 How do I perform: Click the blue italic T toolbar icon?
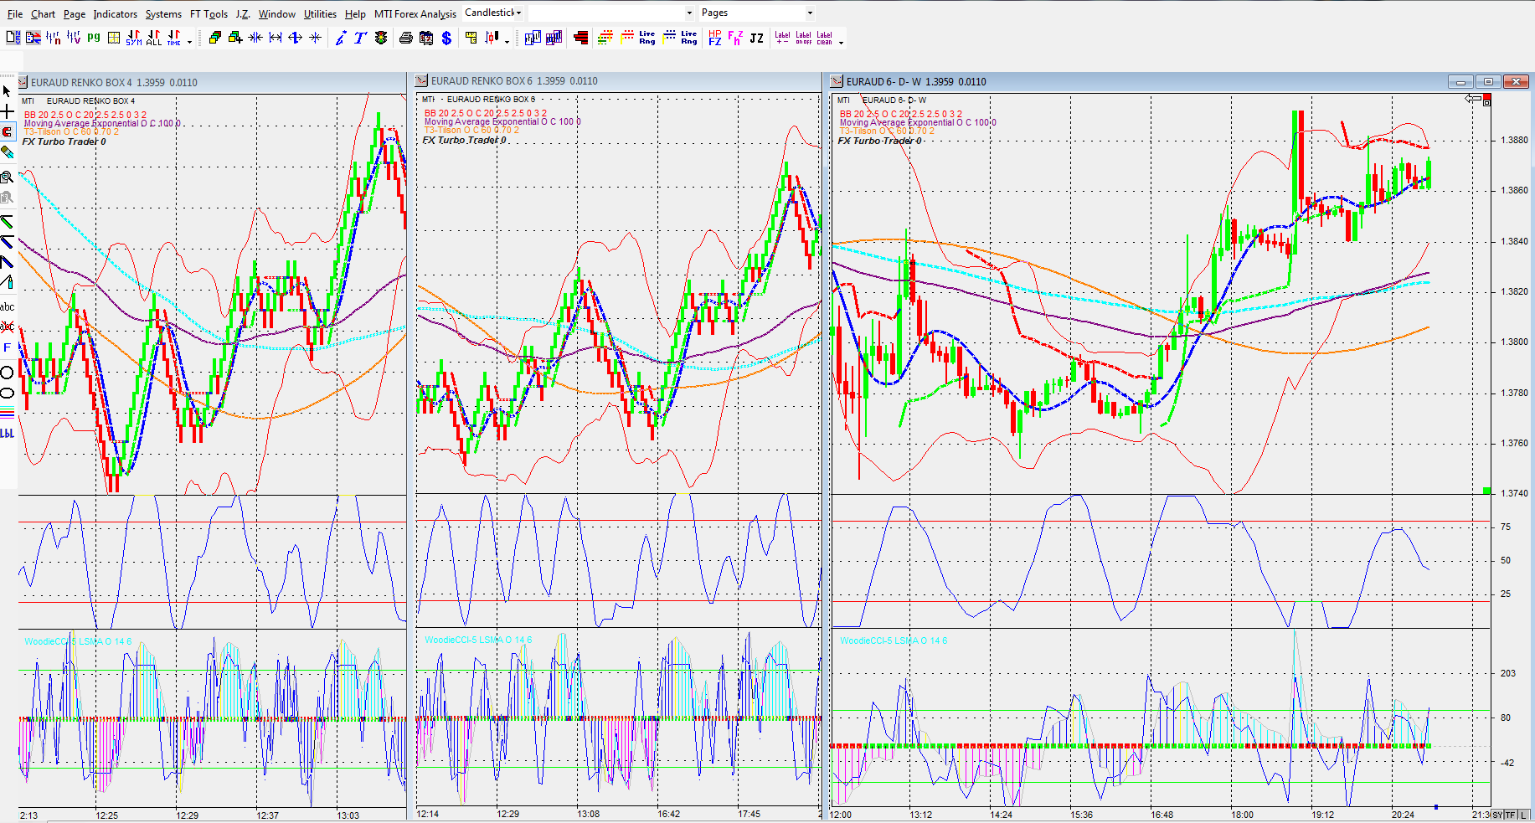click(x=360, y=38)
